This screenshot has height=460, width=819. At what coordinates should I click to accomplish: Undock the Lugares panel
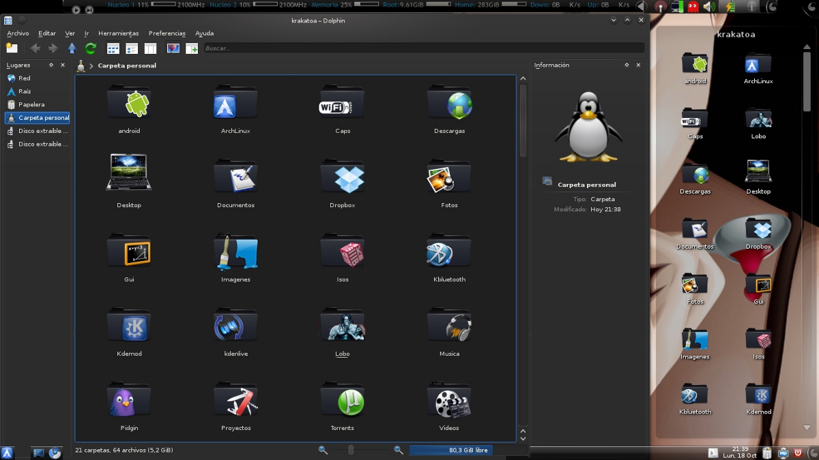pyautogui.click(x=51, y=65)
